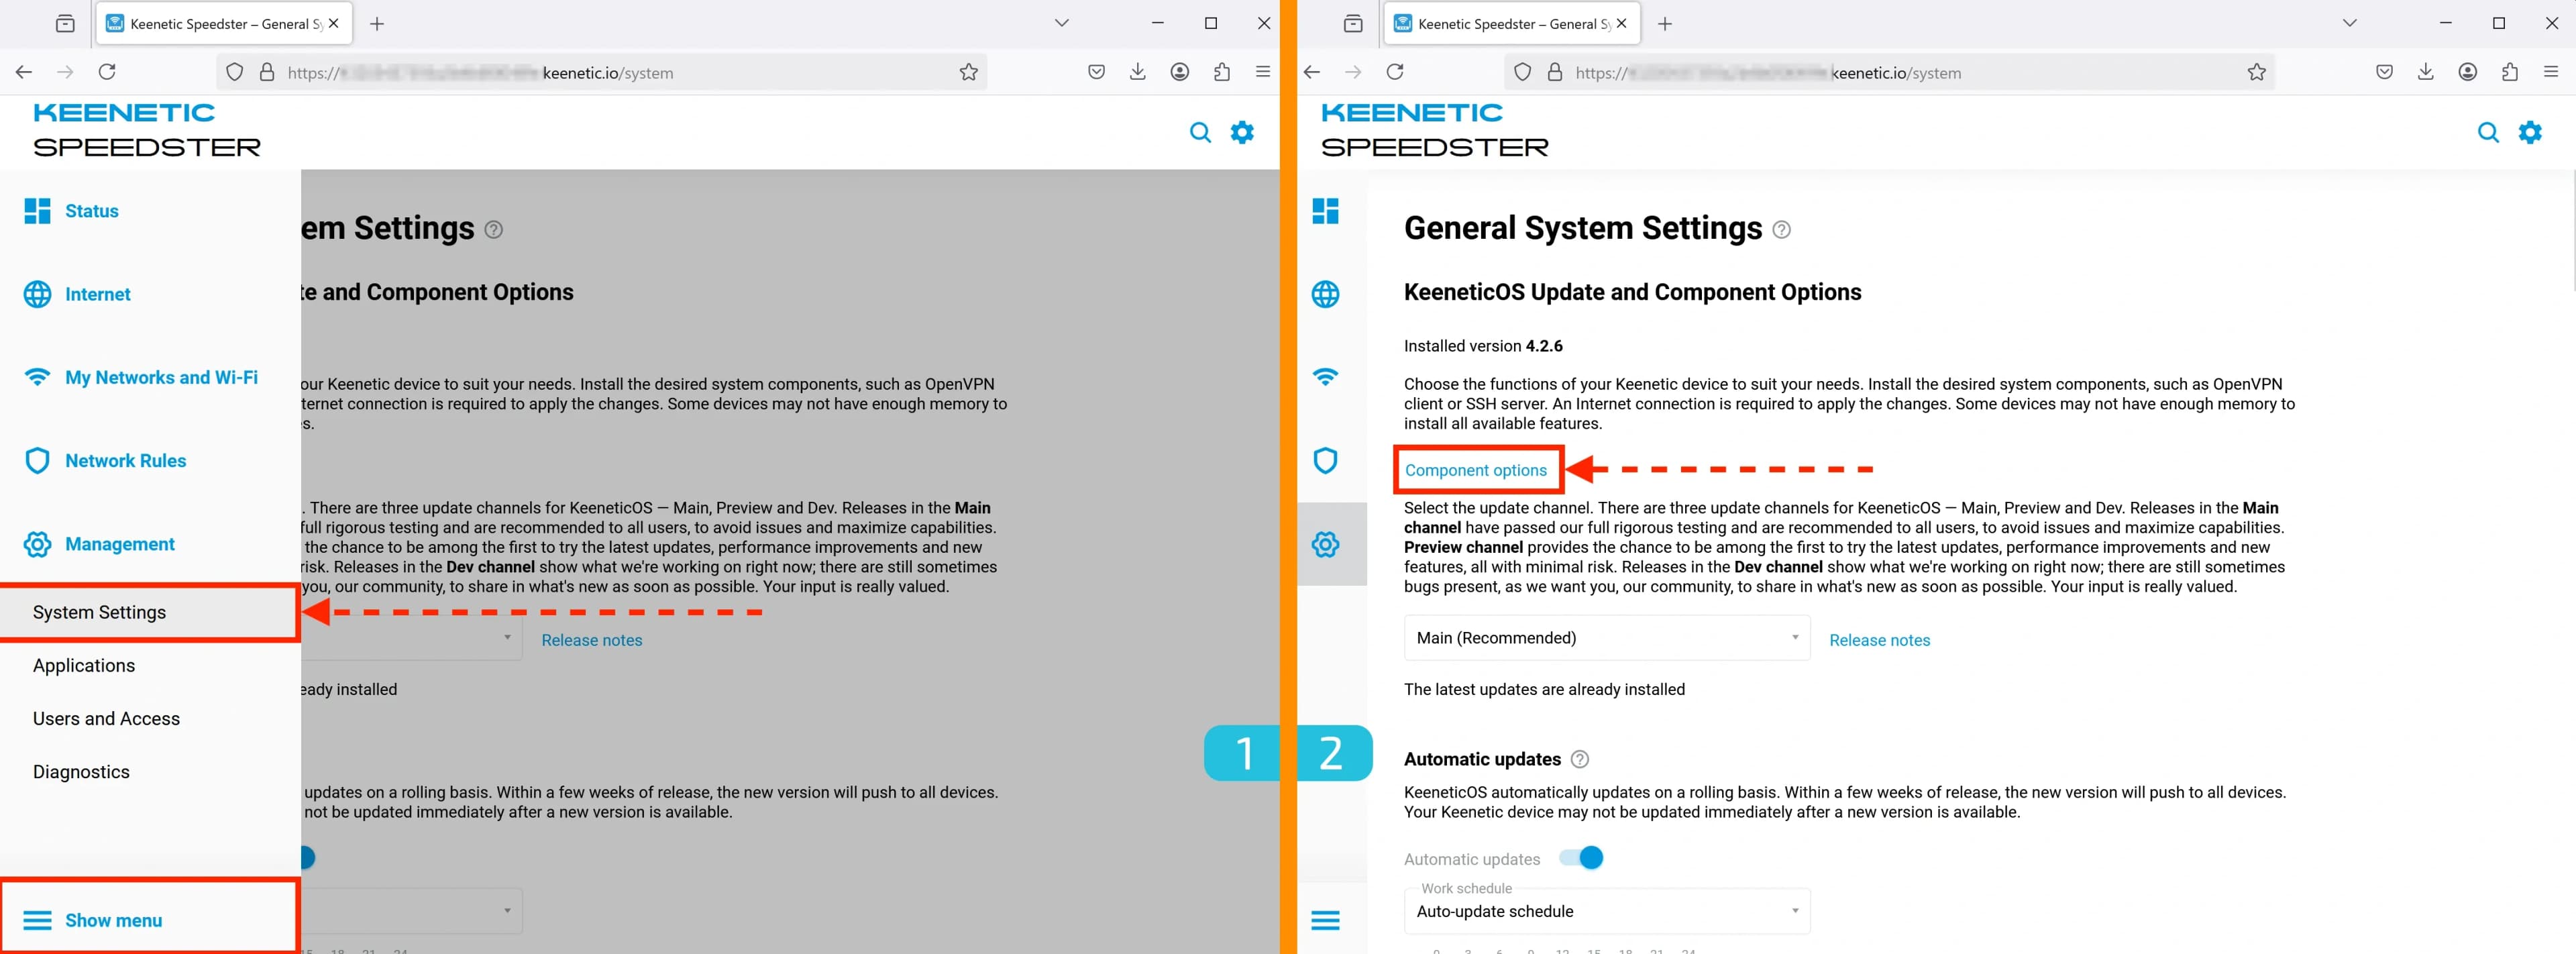Click the settings cog icon in left window header
Screen dimensions: 2576x954
[x=1242, y=132]
